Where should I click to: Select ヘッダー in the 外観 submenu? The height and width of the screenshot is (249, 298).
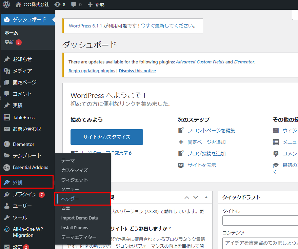pos(70,199)
